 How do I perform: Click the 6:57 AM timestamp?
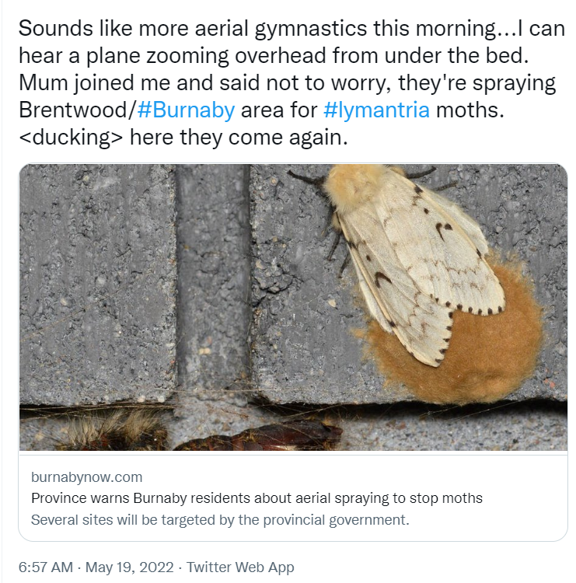[x=46, y=567]
